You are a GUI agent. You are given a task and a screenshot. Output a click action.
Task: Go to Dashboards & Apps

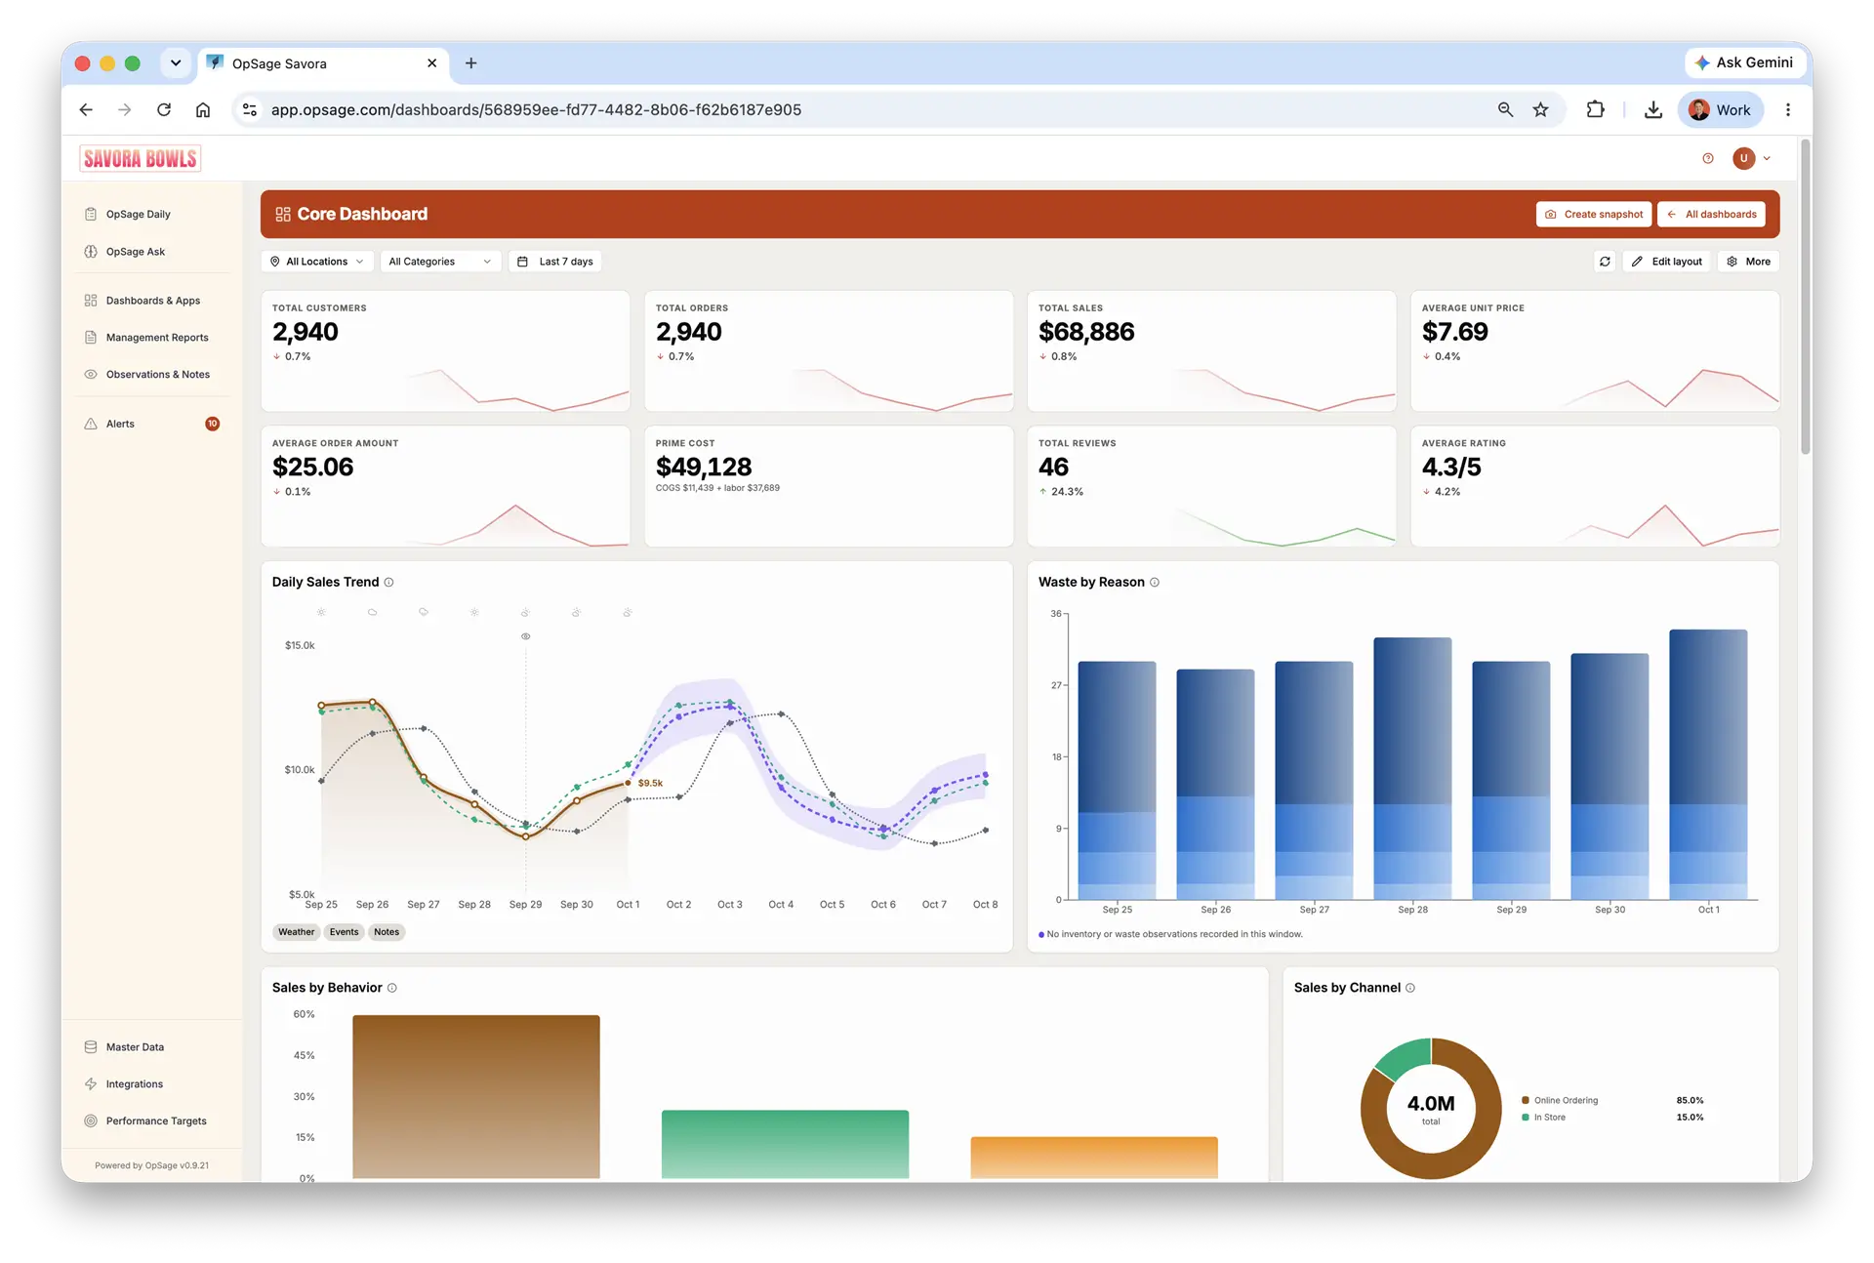pos(151,300)
